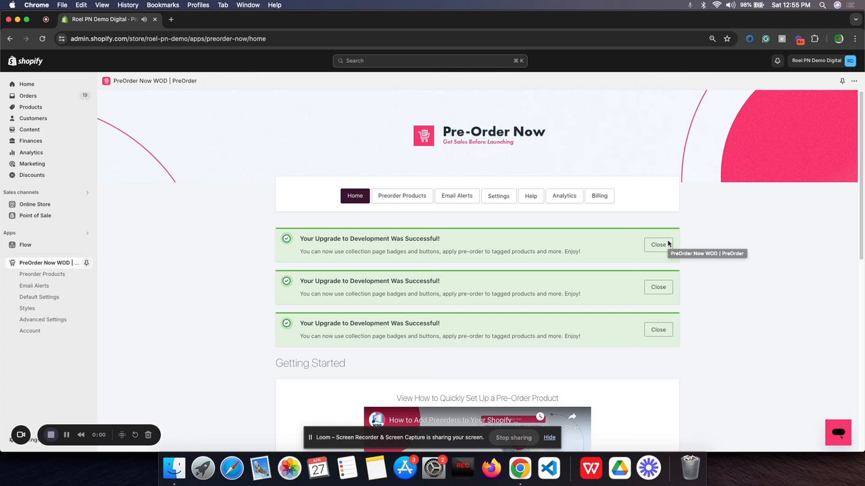Pause the Loom recording
Image resolution: width=865 pixels, height=486 pixels.
coord(66,435)
